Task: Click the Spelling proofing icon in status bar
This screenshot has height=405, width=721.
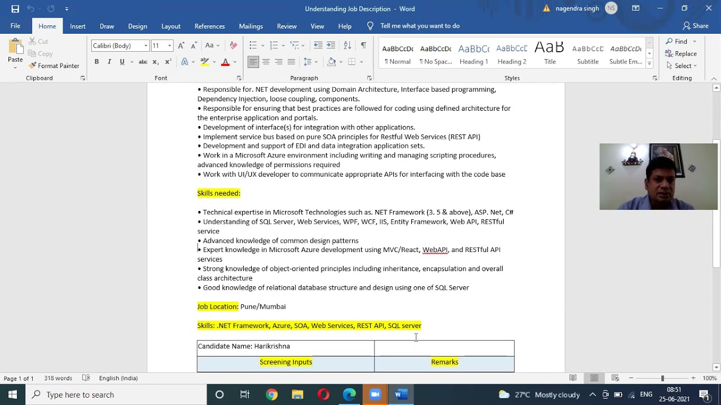Action: (86, 378)
